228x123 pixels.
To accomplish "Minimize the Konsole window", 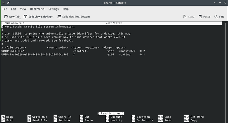I will [215, 3].
